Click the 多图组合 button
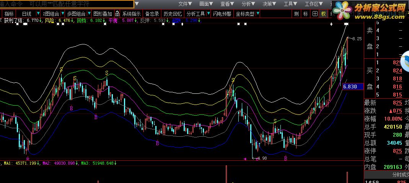The image size is (409, 183). tap(76, 14)
